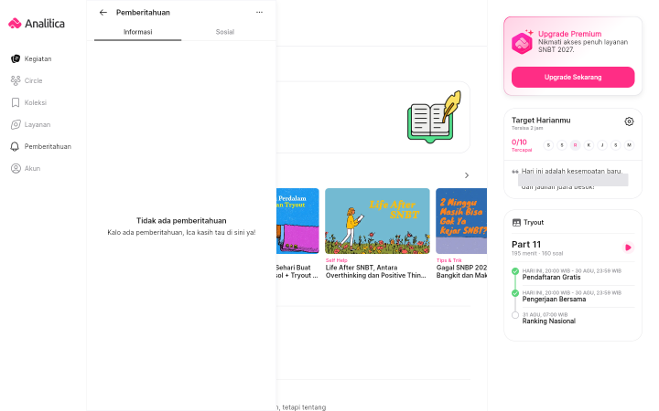659x411 pixels.
Task: Switch to the Sosial tab
Action: tap(225, 32)
